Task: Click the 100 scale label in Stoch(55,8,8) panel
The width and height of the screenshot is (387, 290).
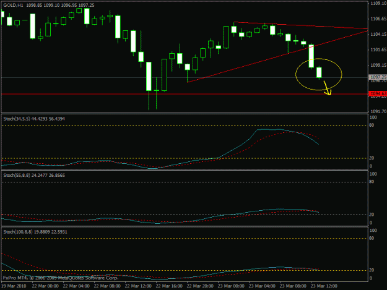Action: pyautogui.click(x=373, y=174)
